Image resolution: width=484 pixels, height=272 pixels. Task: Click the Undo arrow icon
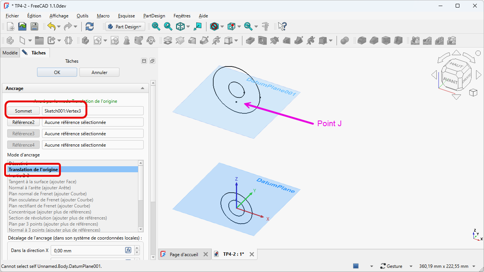51,26
